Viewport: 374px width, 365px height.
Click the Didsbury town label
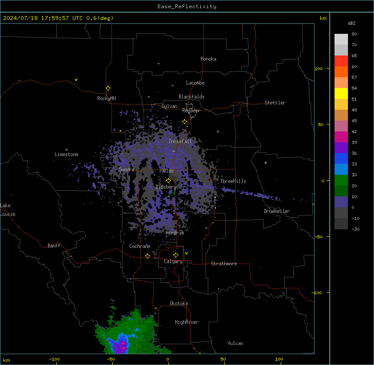pyautogui.click(x=166, y=187)
